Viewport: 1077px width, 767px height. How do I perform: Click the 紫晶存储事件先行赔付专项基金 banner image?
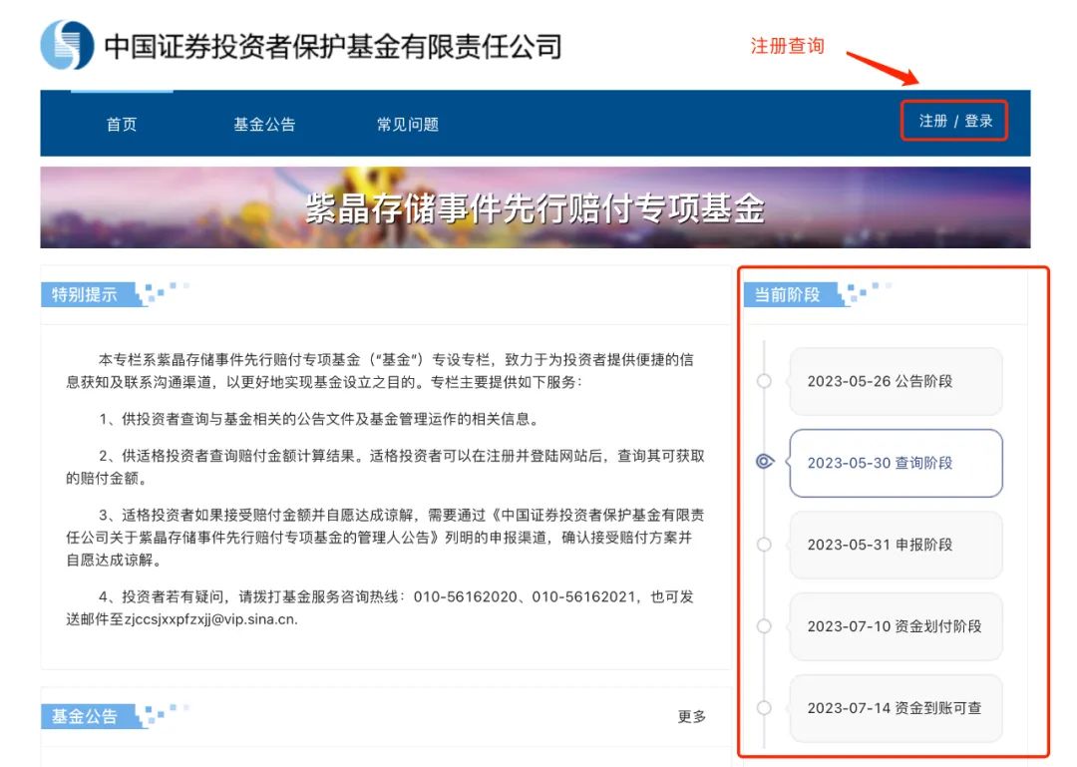tap(536, 207)
